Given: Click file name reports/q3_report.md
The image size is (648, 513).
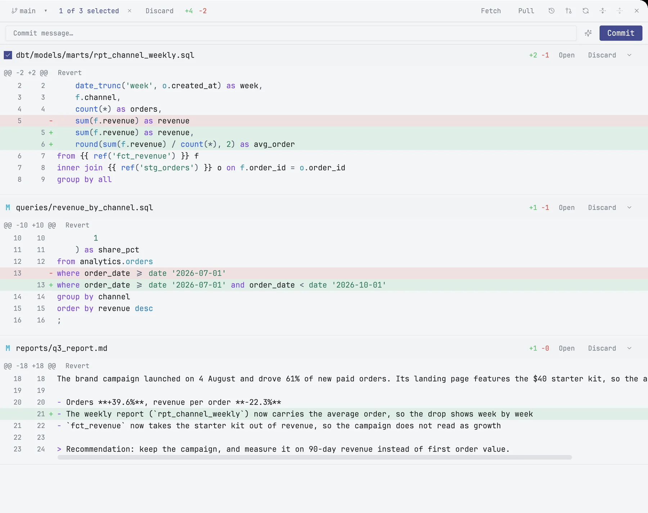Looking at the screenshot, I should coord(62,348).
